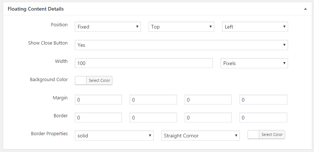Open the Show Close Button dropdown

[181, 45]
